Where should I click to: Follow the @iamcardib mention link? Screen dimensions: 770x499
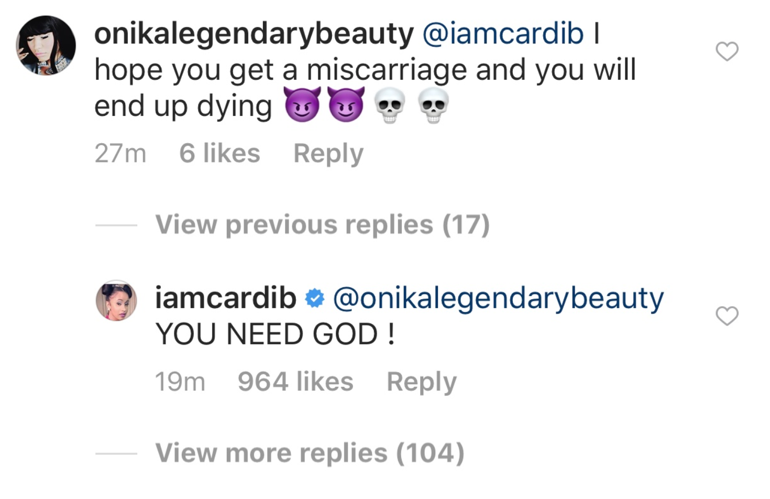click(503, 34)
